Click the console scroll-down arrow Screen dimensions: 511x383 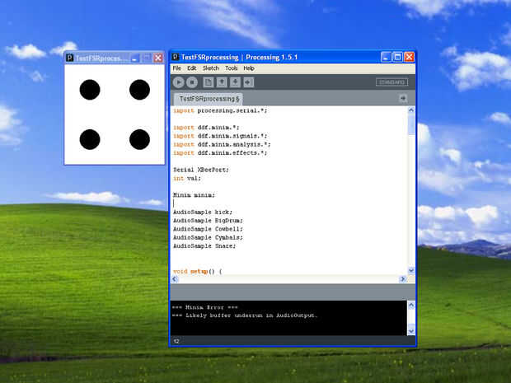coord(411,331)
